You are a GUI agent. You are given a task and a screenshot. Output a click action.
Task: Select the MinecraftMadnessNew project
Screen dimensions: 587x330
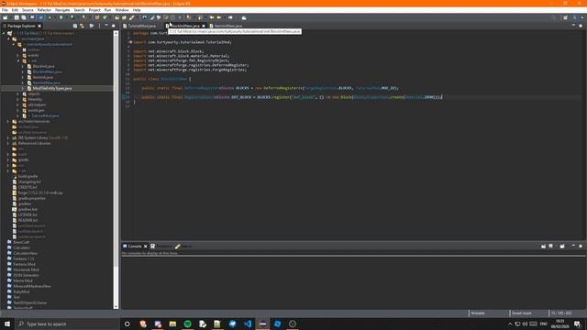click(x=32, y=286)
